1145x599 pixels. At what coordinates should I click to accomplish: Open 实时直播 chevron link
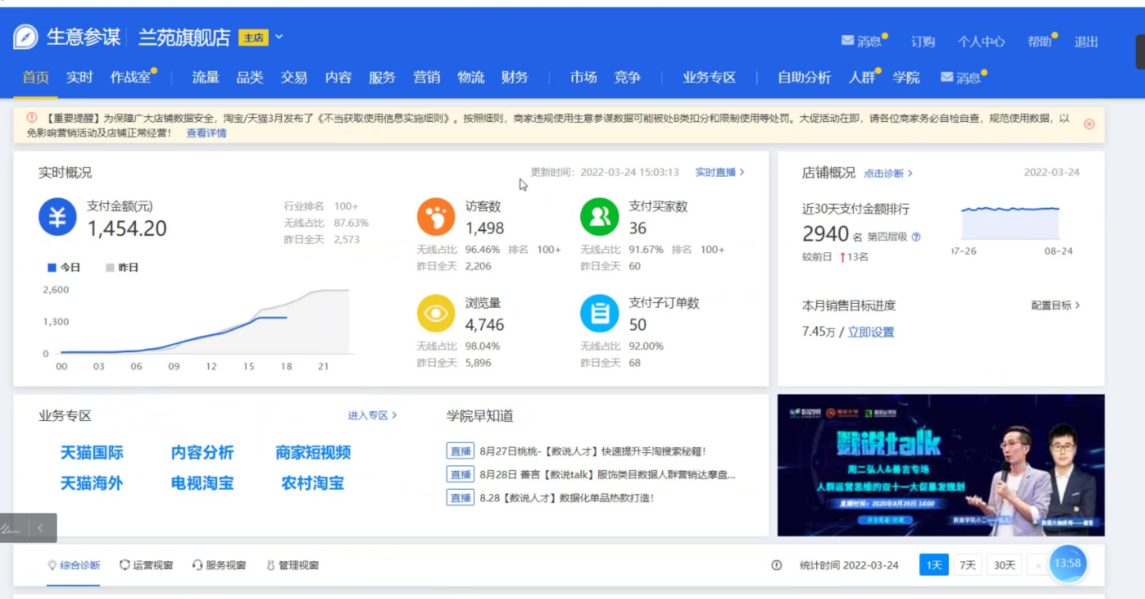tap(720, 172)
